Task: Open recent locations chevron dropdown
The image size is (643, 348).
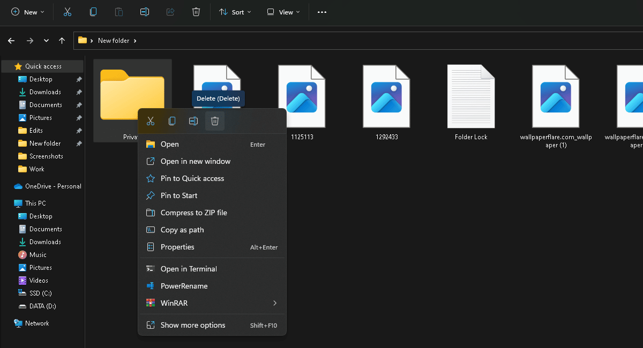Action: click(47, 41)
